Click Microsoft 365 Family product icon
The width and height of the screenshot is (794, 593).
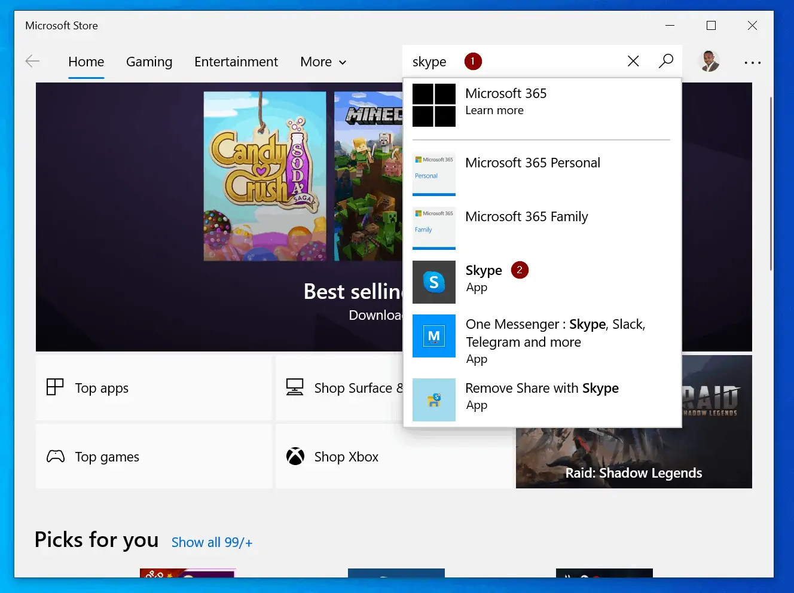pyautogui.click(x=434, y=228)
